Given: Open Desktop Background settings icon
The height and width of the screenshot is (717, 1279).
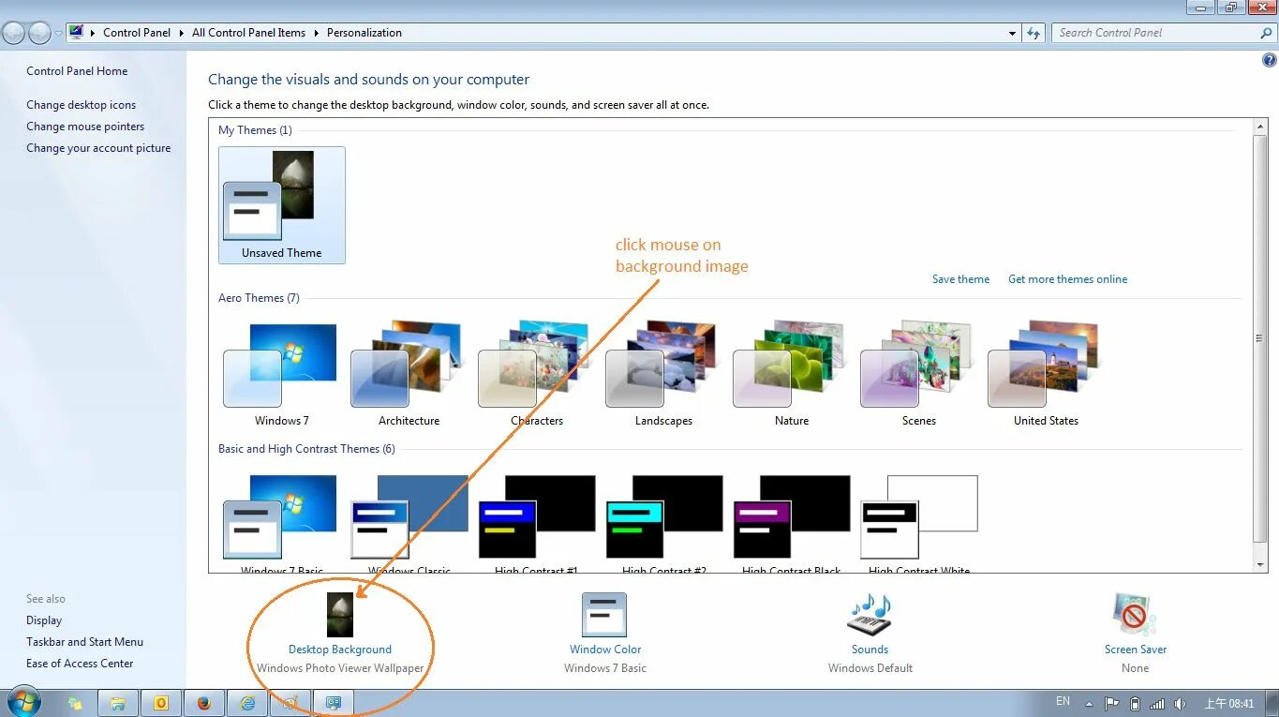Looking at the screenshot, I should [x=339, y=615].
